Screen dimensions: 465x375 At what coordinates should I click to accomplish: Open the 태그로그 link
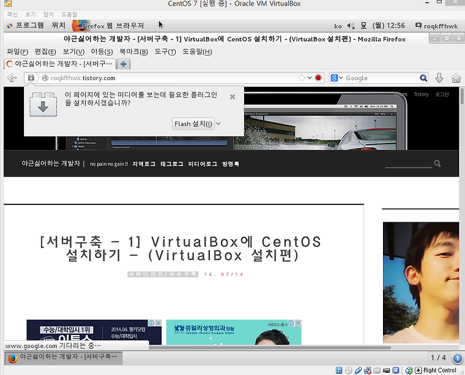[172, 164]
